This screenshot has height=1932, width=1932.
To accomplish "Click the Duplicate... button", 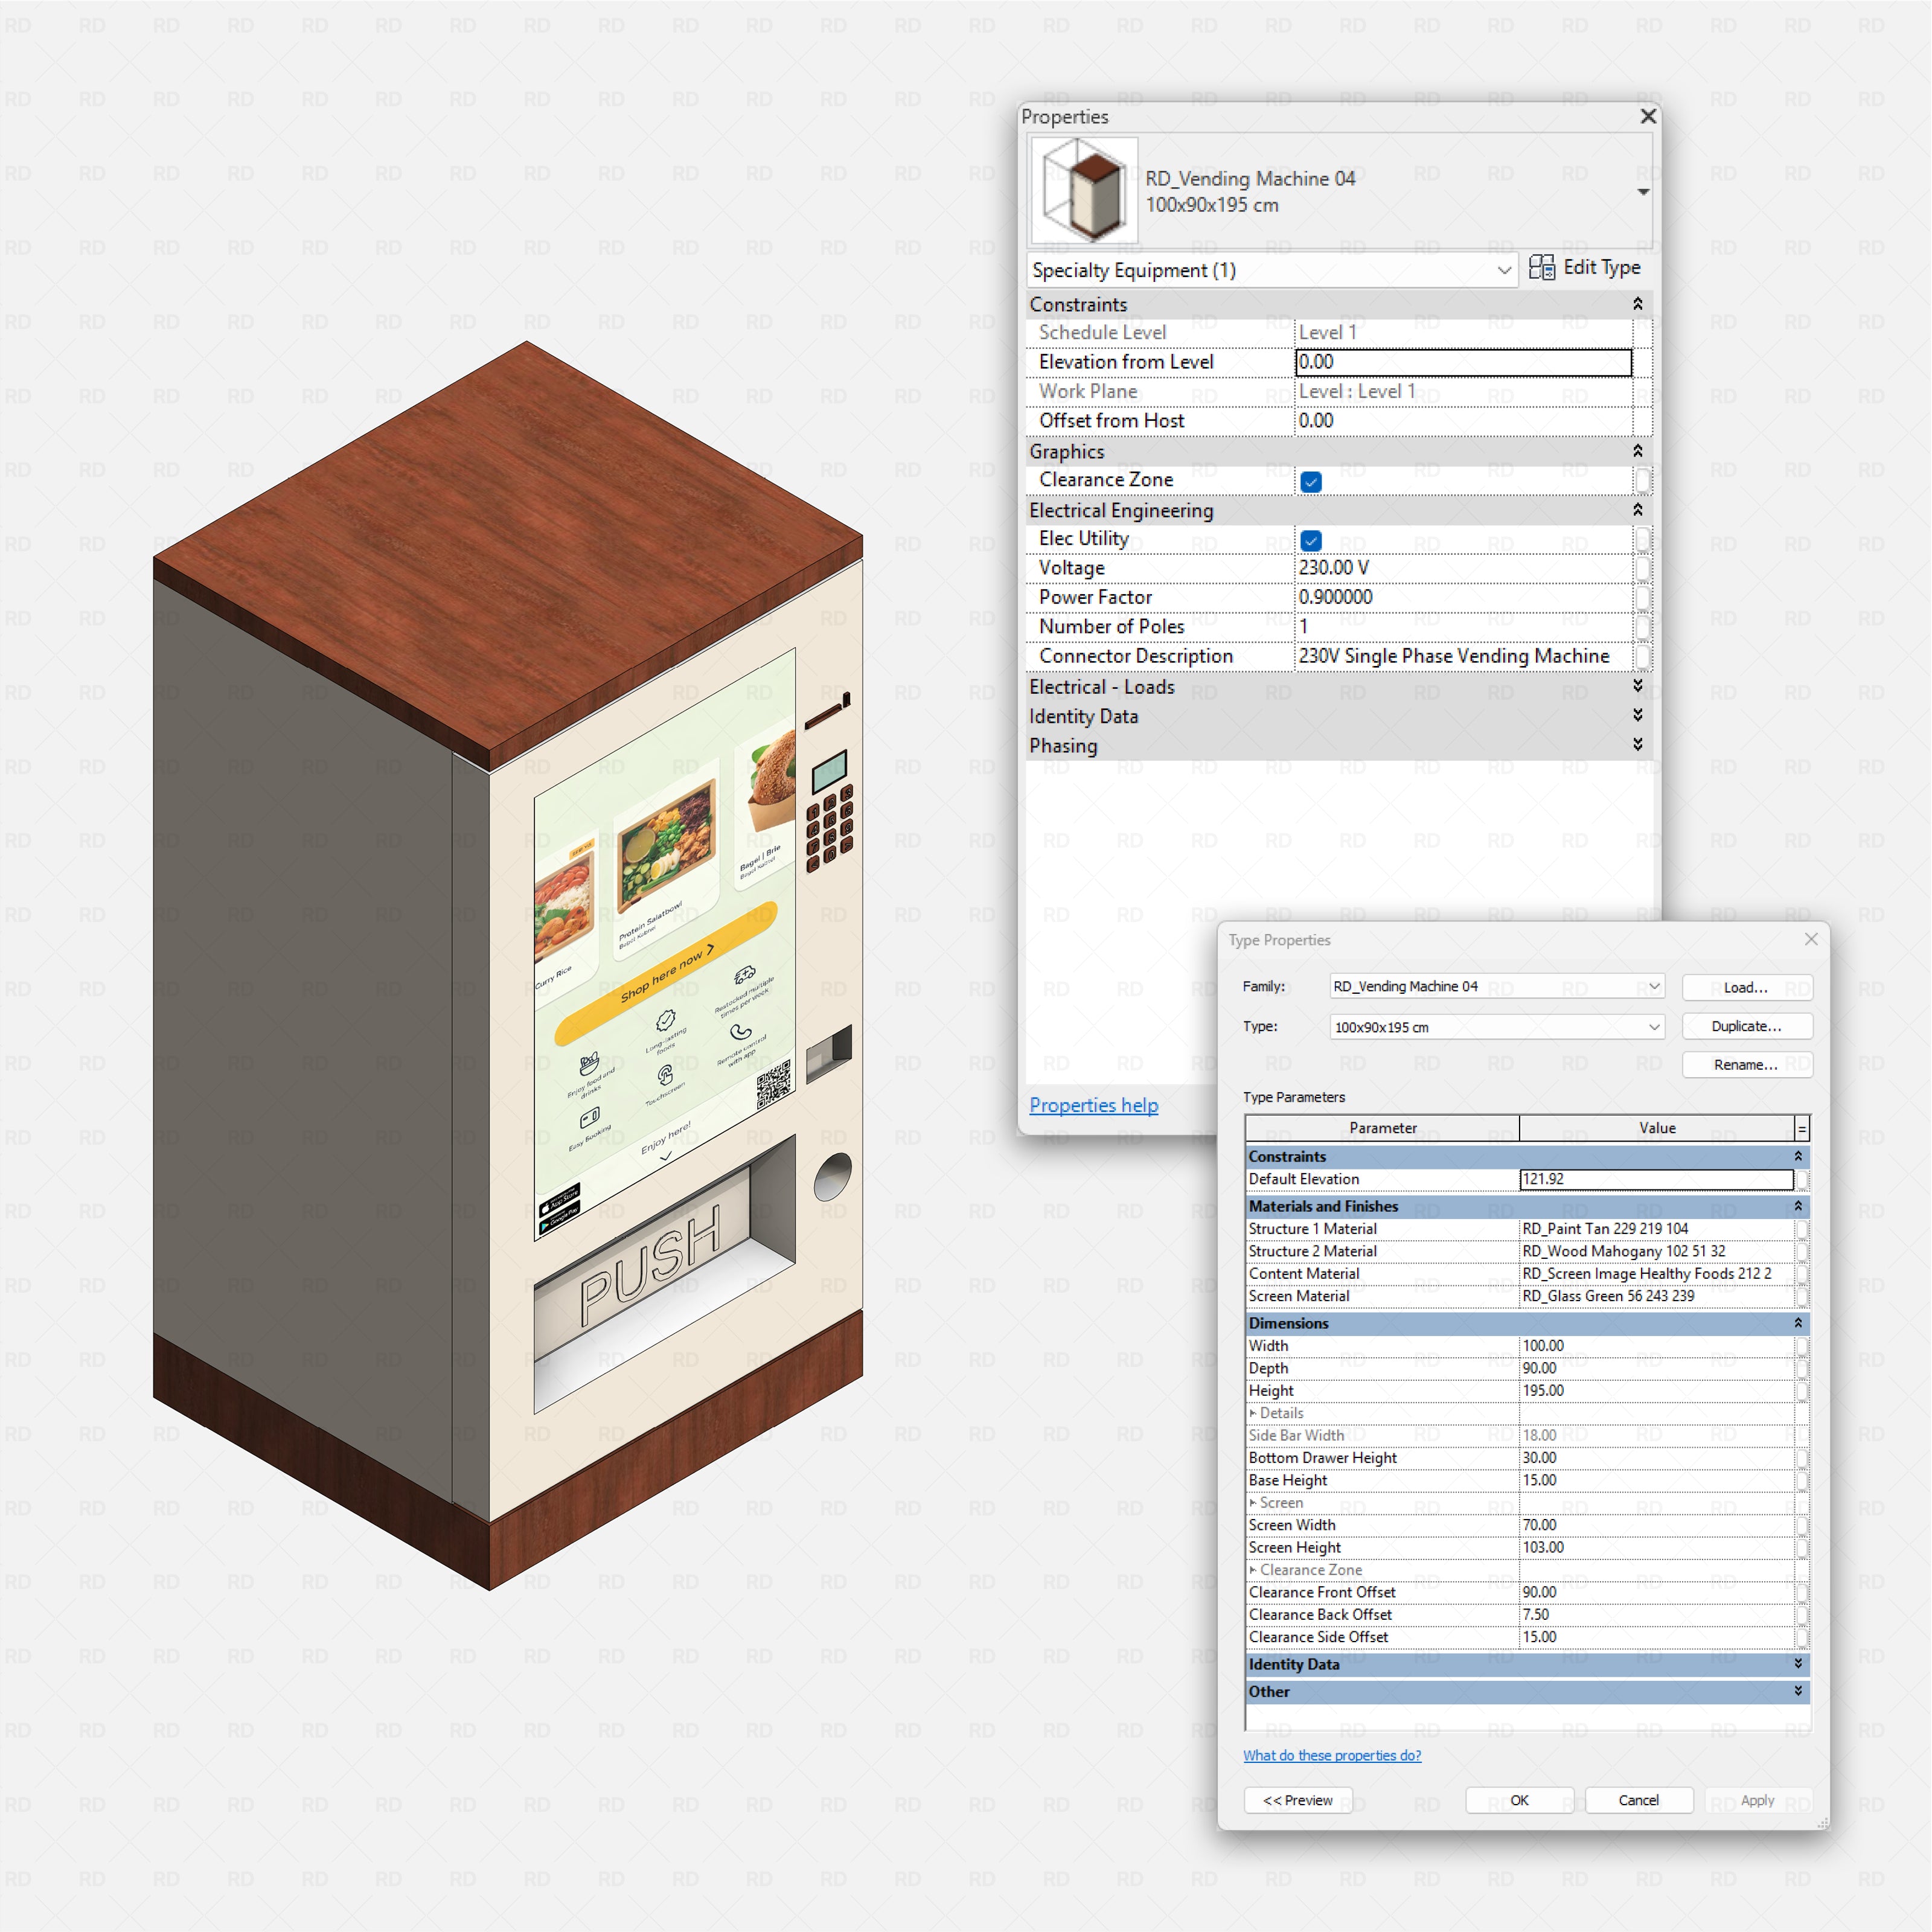I will [1746, 1026].
